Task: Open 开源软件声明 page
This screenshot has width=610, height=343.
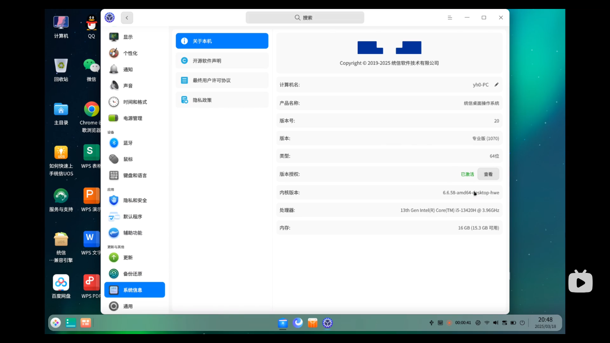Action: pos(222,61)
